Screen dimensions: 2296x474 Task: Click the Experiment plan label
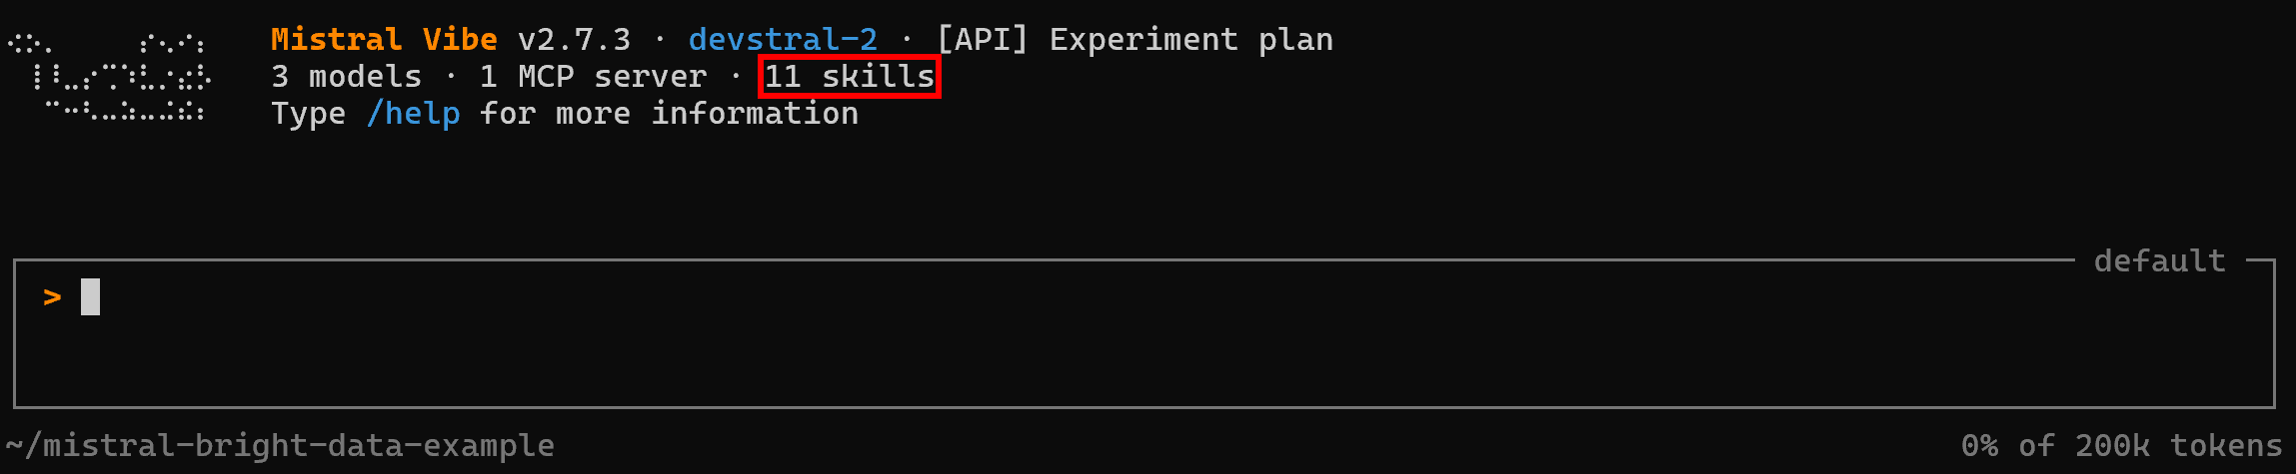pyautogui.click(x=1190, y=40)
